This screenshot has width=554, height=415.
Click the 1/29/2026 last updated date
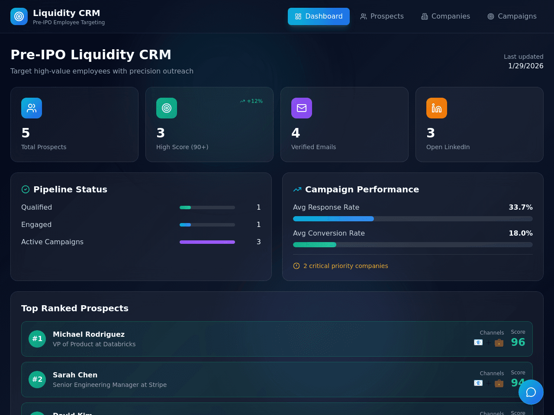coord(526,66)
